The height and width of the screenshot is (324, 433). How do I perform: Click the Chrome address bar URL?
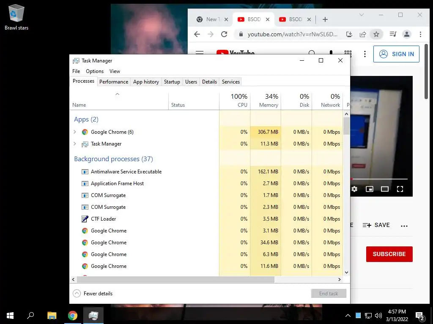coord(292,34)
